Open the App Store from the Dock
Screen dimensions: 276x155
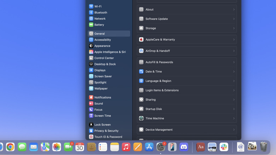149,147
